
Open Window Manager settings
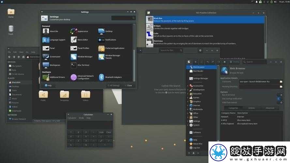tap(81, 56)
